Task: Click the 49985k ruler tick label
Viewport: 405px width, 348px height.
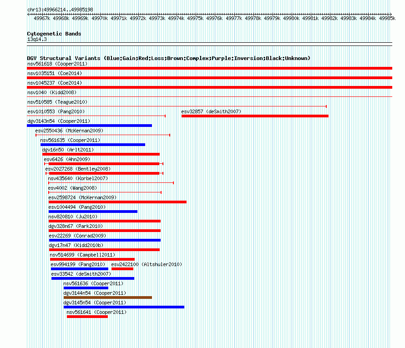Action: (387, 18)
